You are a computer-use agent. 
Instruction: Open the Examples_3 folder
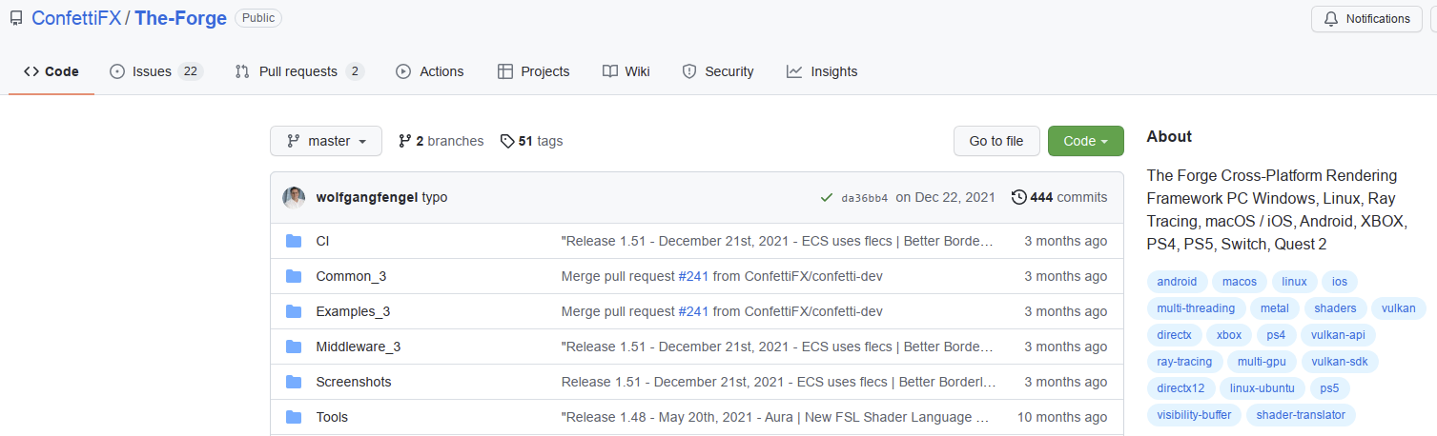click(353, 311)
